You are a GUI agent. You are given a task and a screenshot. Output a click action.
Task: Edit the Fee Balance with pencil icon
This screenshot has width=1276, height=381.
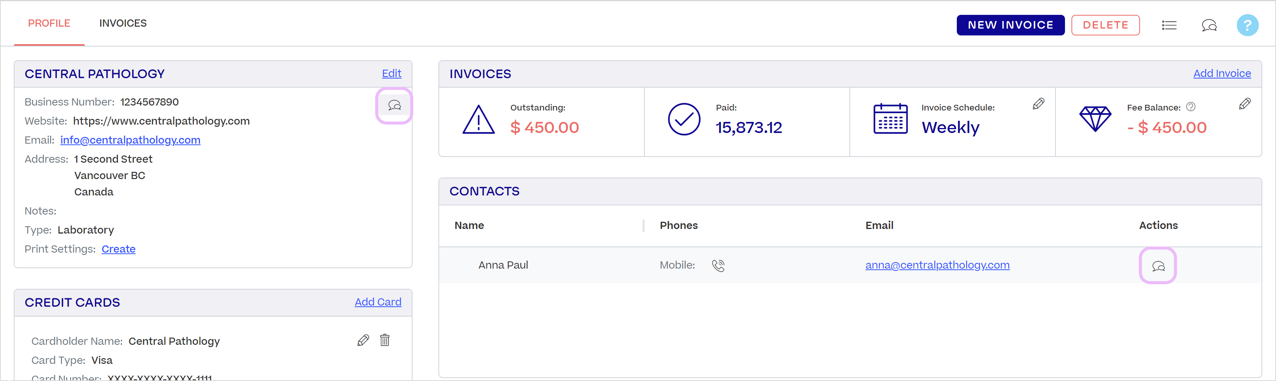coord(1244,104)
